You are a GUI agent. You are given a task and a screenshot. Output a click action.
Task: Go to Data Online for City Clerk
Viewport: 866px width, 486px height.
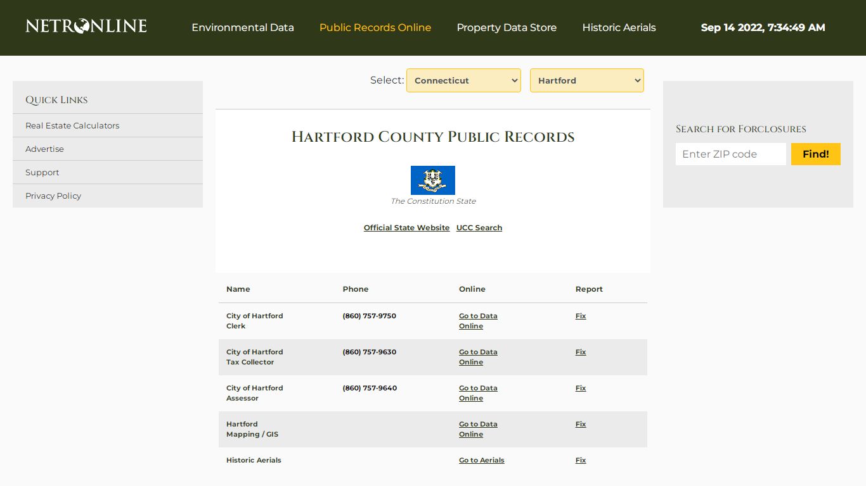[478, 321]
